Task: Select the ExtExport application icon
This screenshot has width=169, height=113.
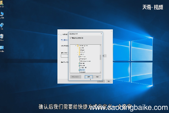Action: coord(79,56)
